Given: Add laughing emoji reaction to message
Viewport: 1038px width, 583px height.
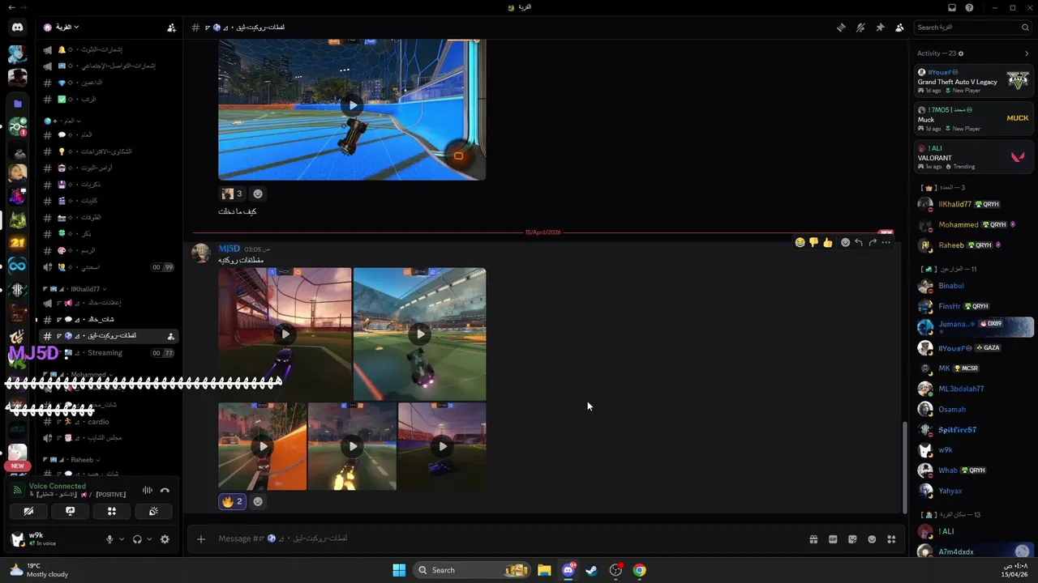Looking at the screenshot, I should pyautogui.click(x=800, y=242).
